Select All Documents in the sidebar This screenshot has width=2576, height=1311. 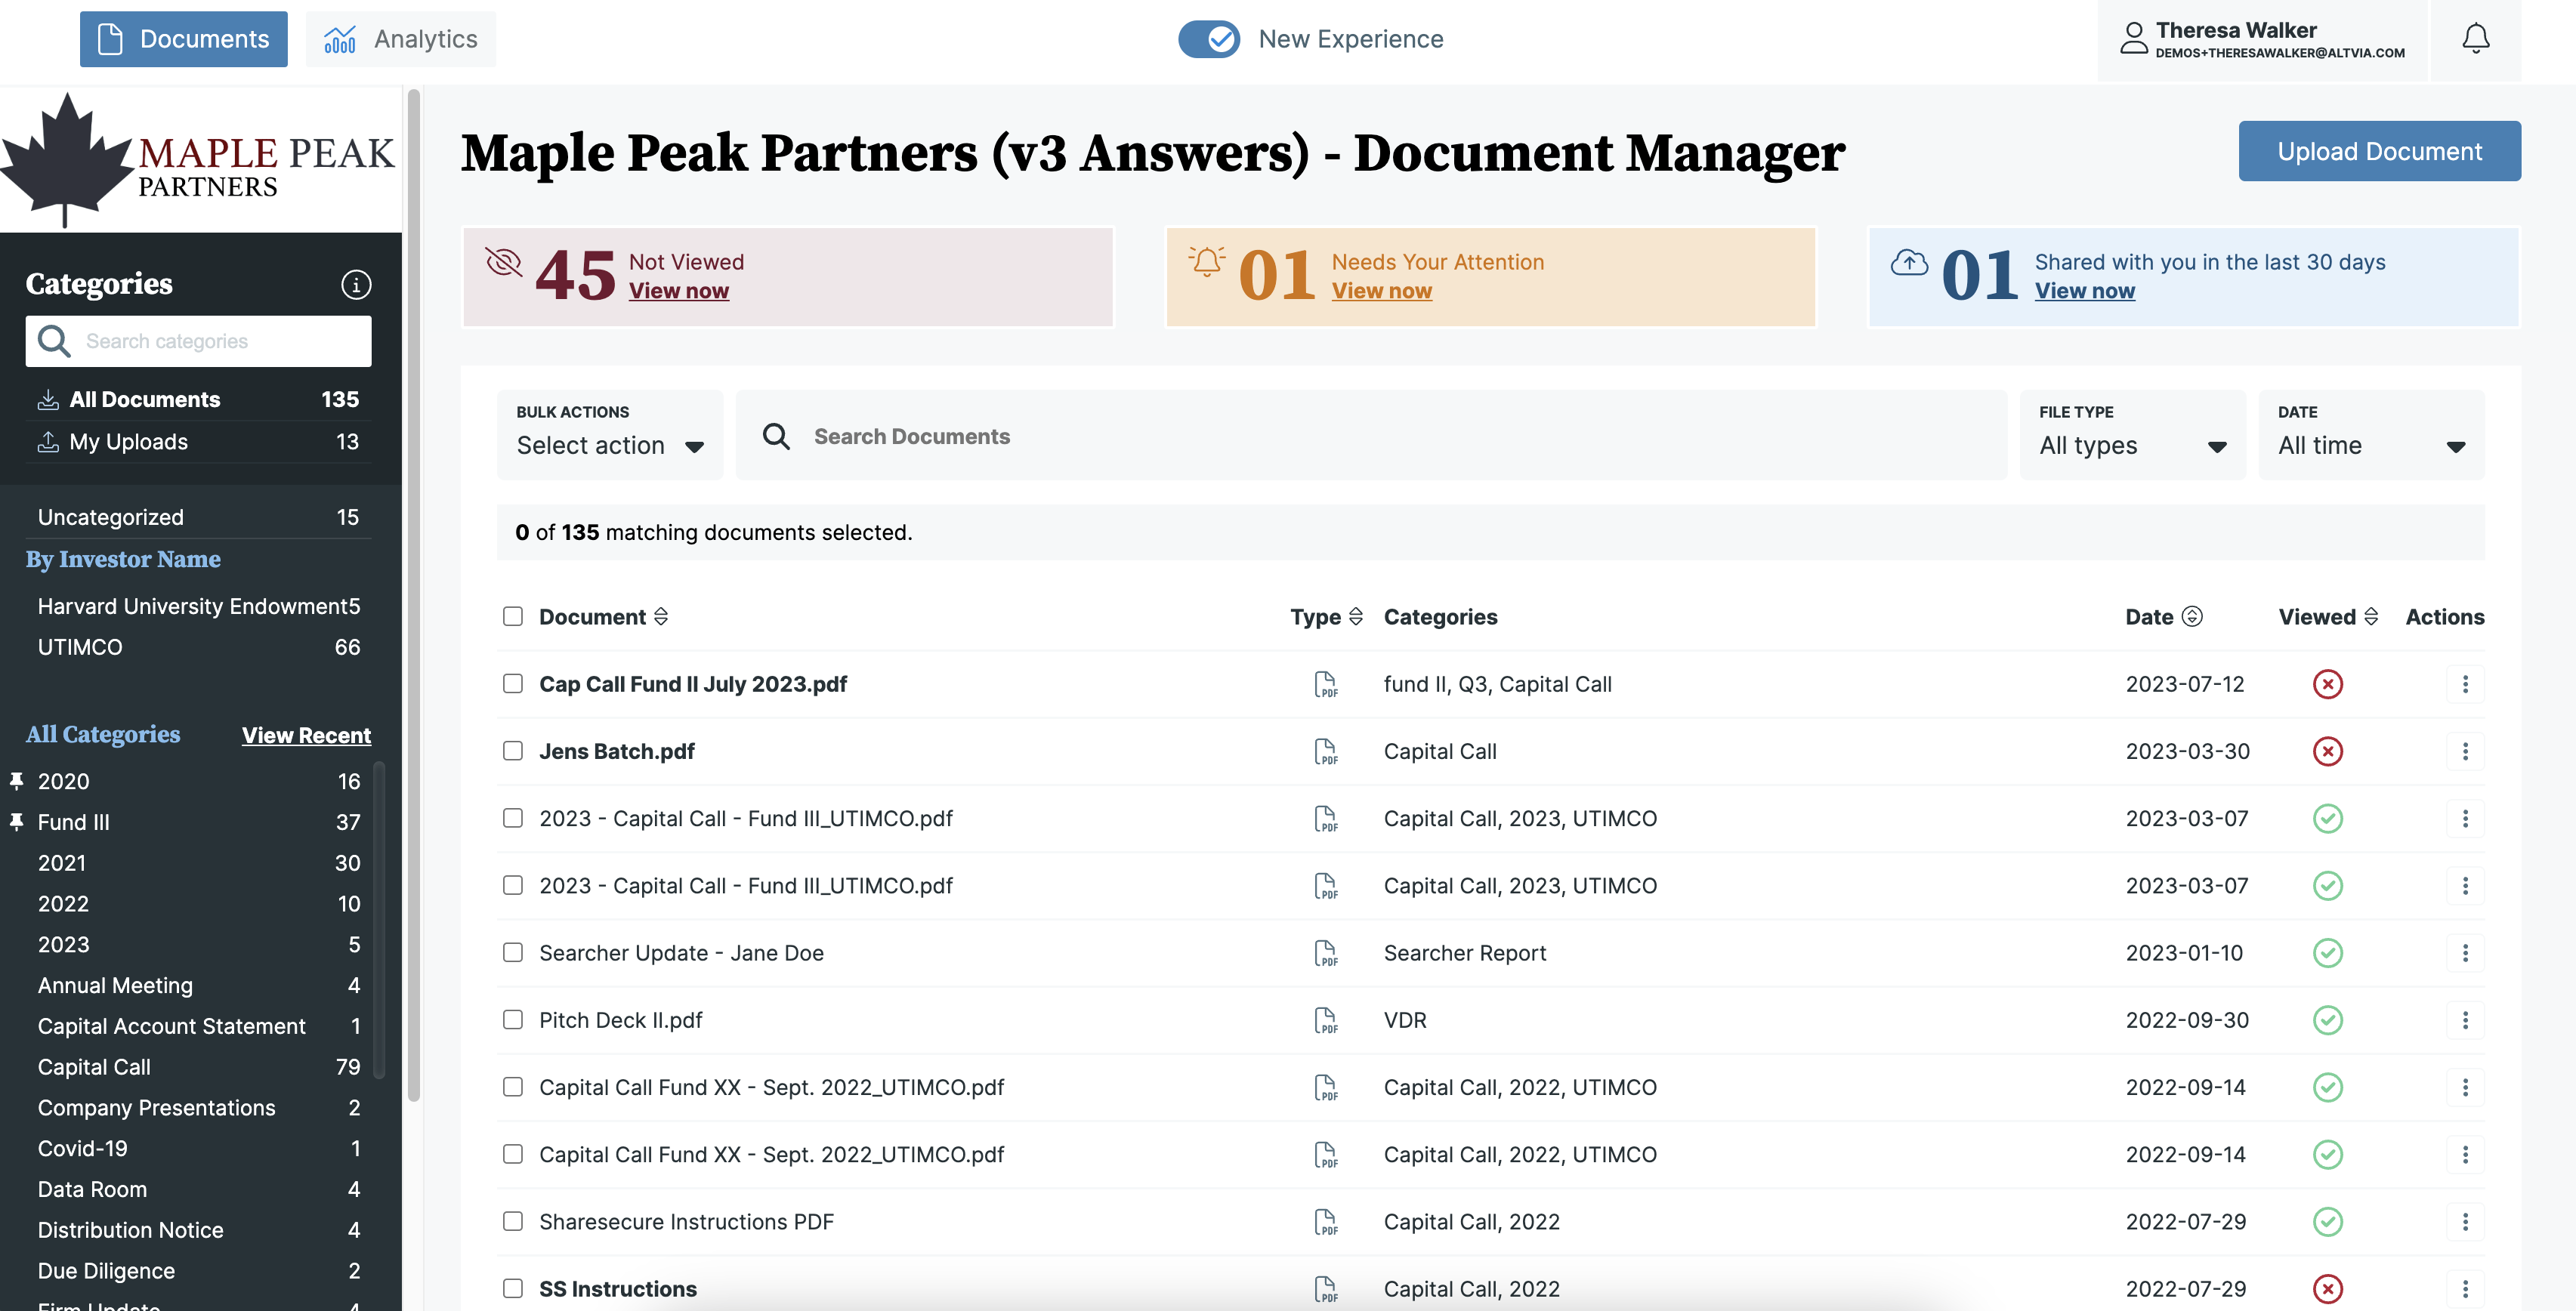coord(198,400)
